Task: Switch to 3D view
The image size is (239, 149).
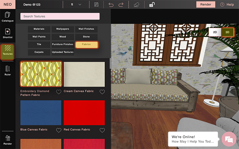Action: click(x=227, y=32)
